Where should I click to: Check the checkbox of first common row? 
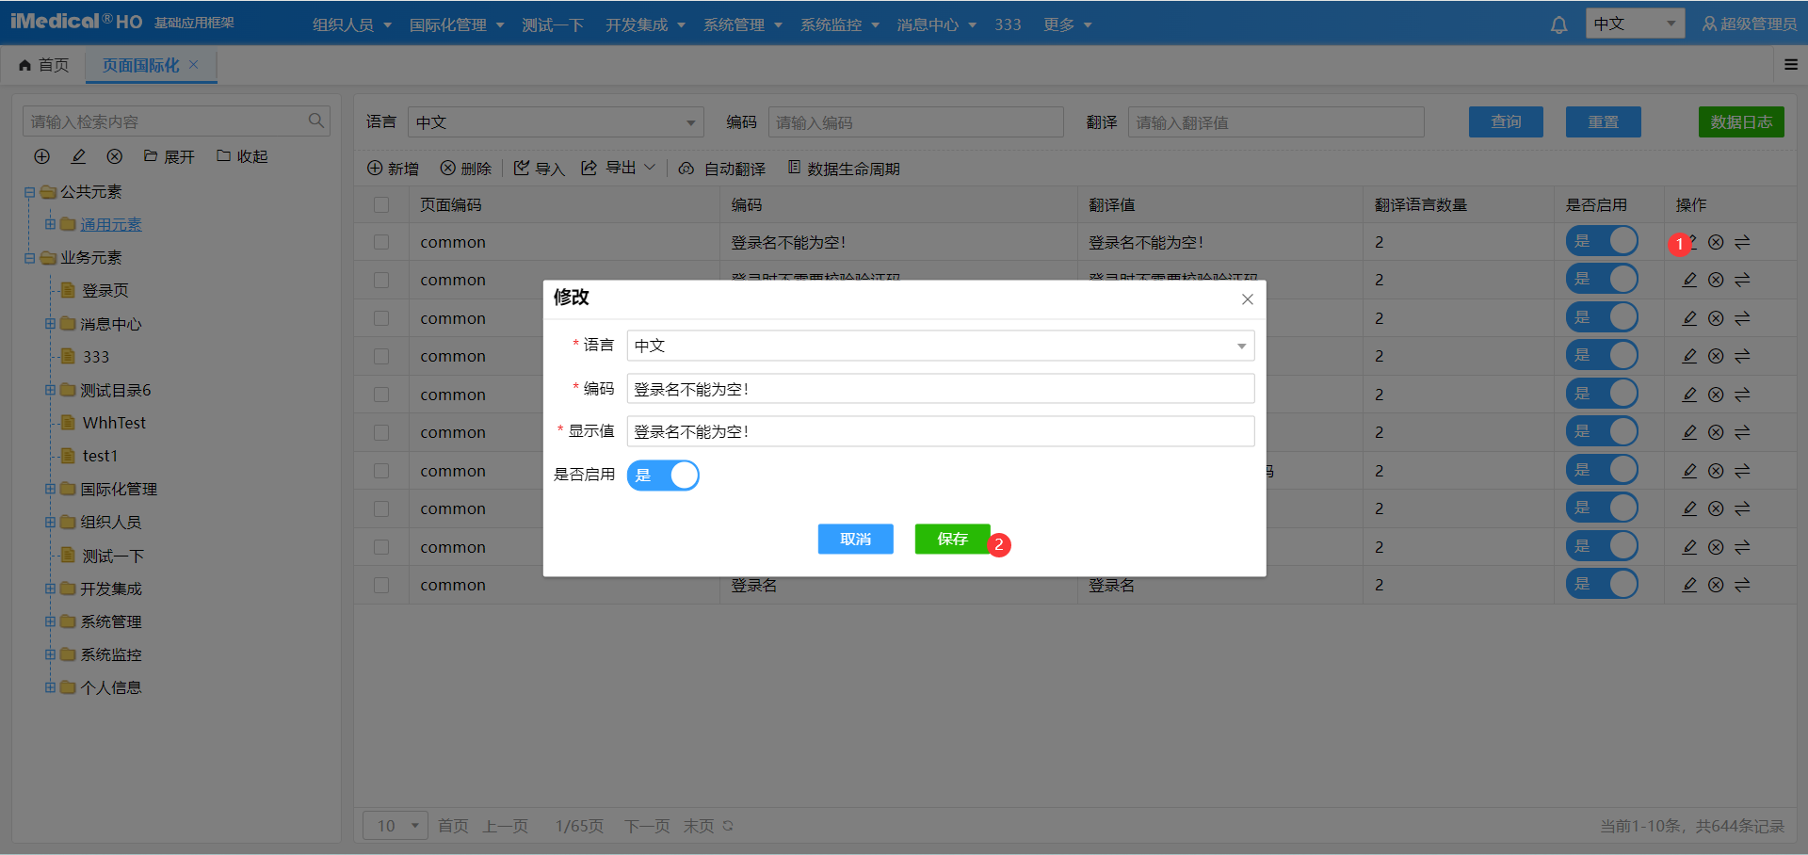click(x=381, y=242)
